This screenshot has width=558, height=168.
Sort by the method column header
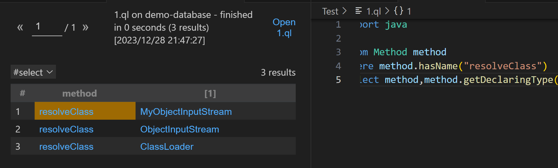coord(80,93)
